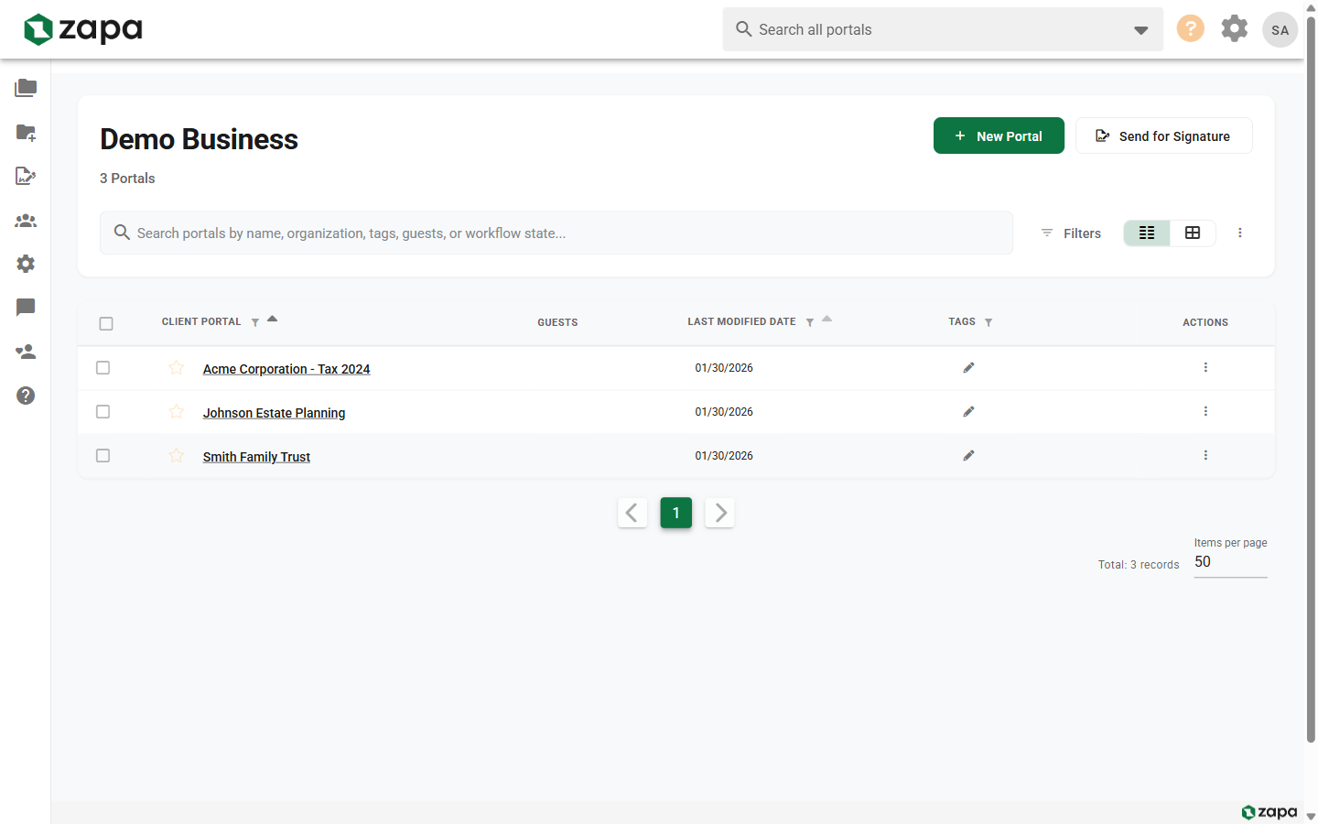The image size is (1318, 824).
Task: Switch to grid view layout
Action: pos(1193,233)
